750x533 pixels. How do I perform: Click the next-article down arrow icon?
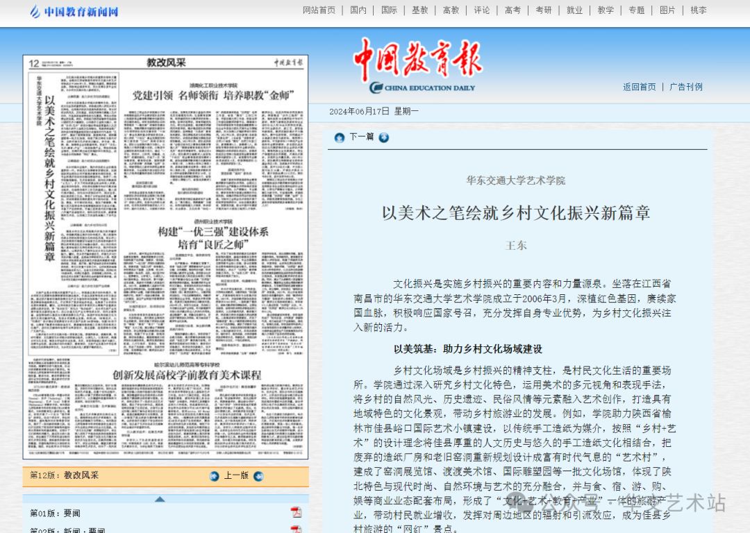pos(383,137)
